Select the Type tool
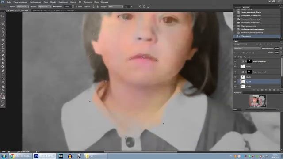This screenshot has width=283, height=159. click(3, 75)
